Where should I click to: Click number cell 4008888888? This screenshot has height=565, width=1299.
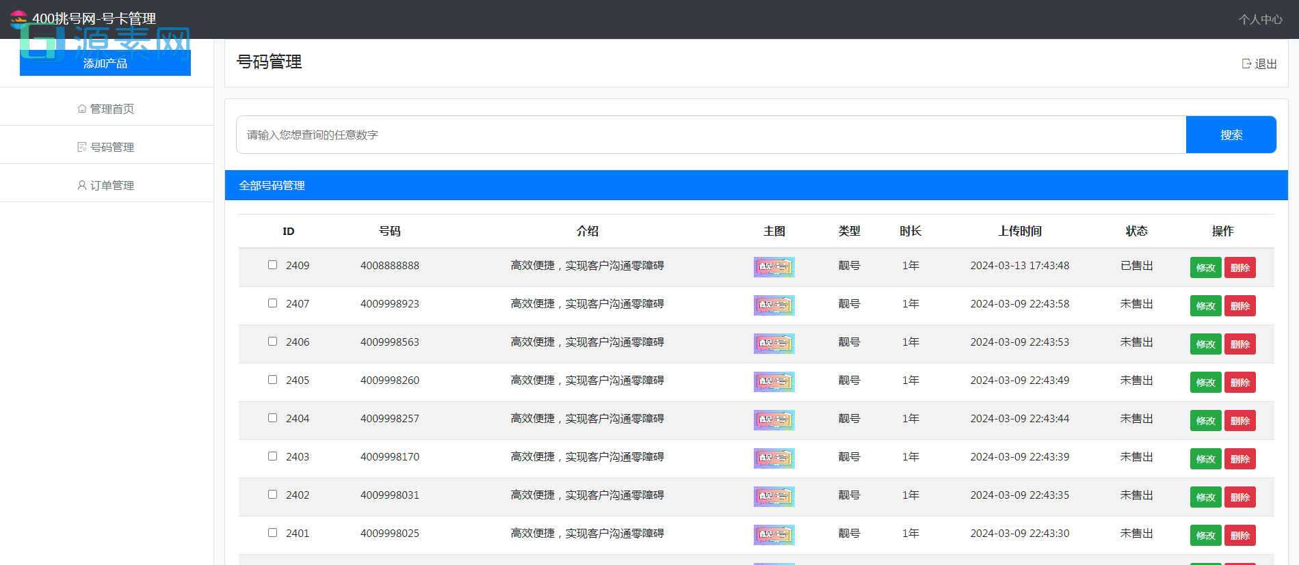pos(390,265)
